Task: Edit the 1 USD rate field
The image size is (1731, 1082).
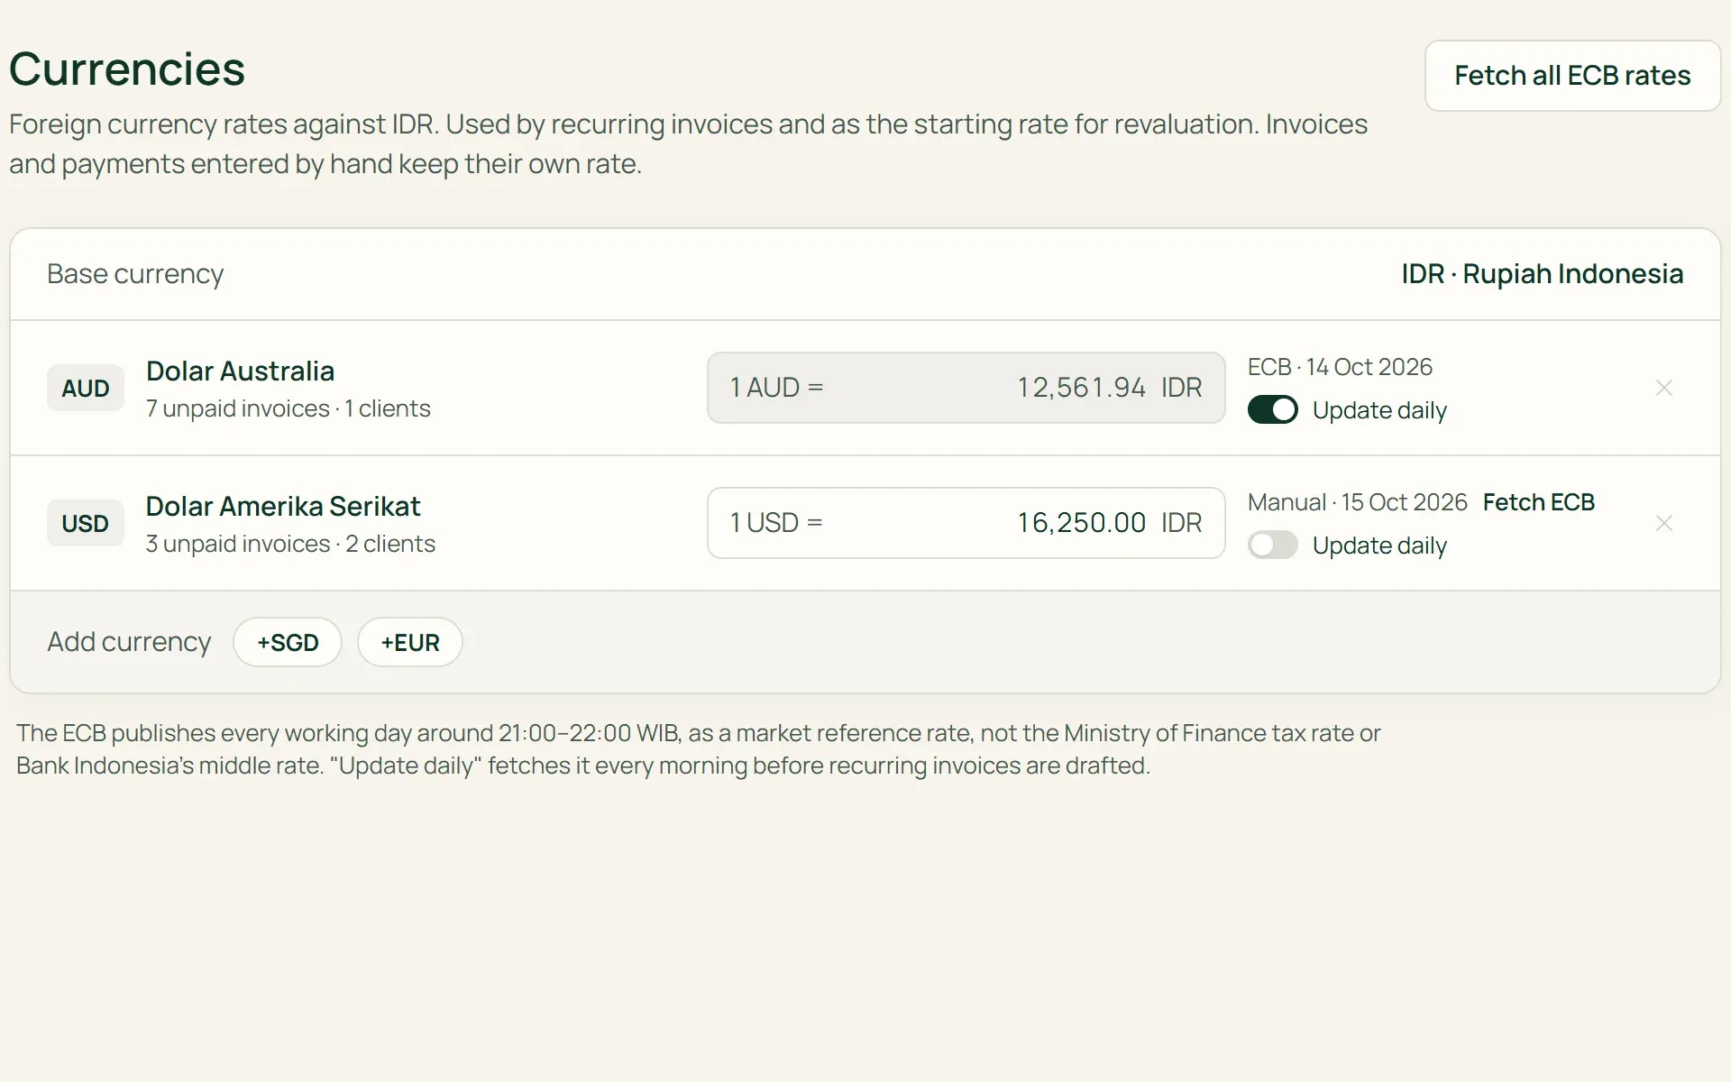Action: (966, 523)
